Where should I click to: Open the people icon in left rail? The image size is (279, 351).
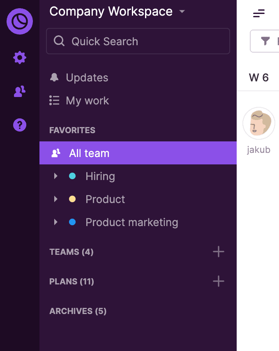(20, 92)
